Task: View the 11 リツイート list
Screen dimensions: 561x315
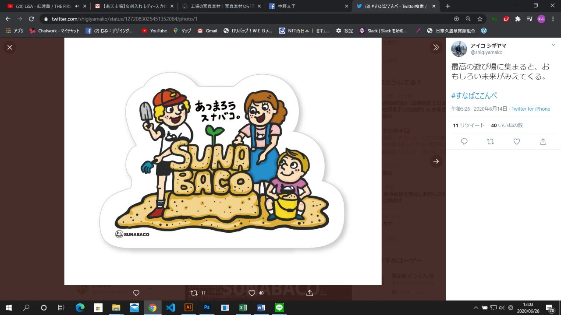Action: (x=469, y=125)
